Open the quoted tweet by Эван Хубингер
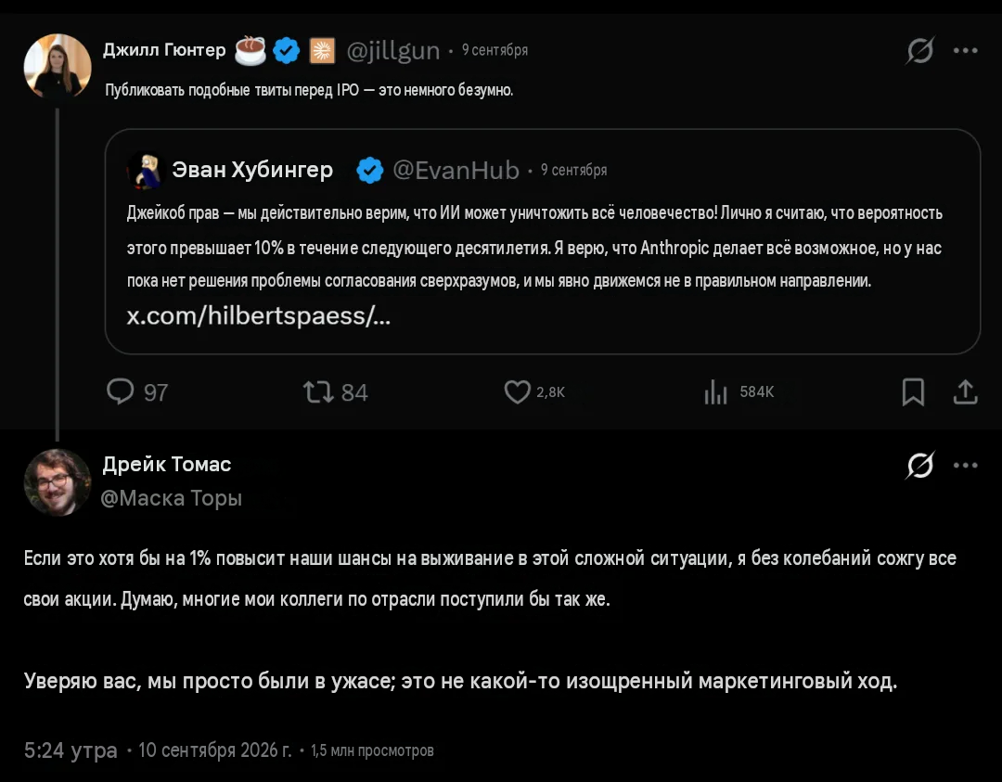This screenshot has width=1002, height=782. click(543, 241)
